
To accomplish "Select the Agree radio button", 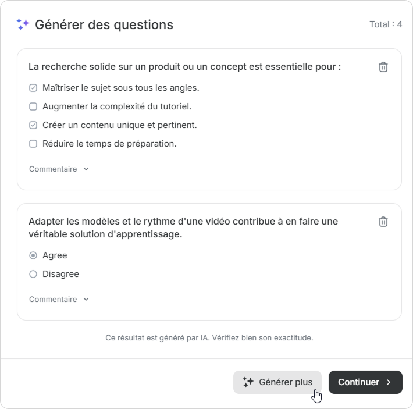I will (x=33, y=255).
